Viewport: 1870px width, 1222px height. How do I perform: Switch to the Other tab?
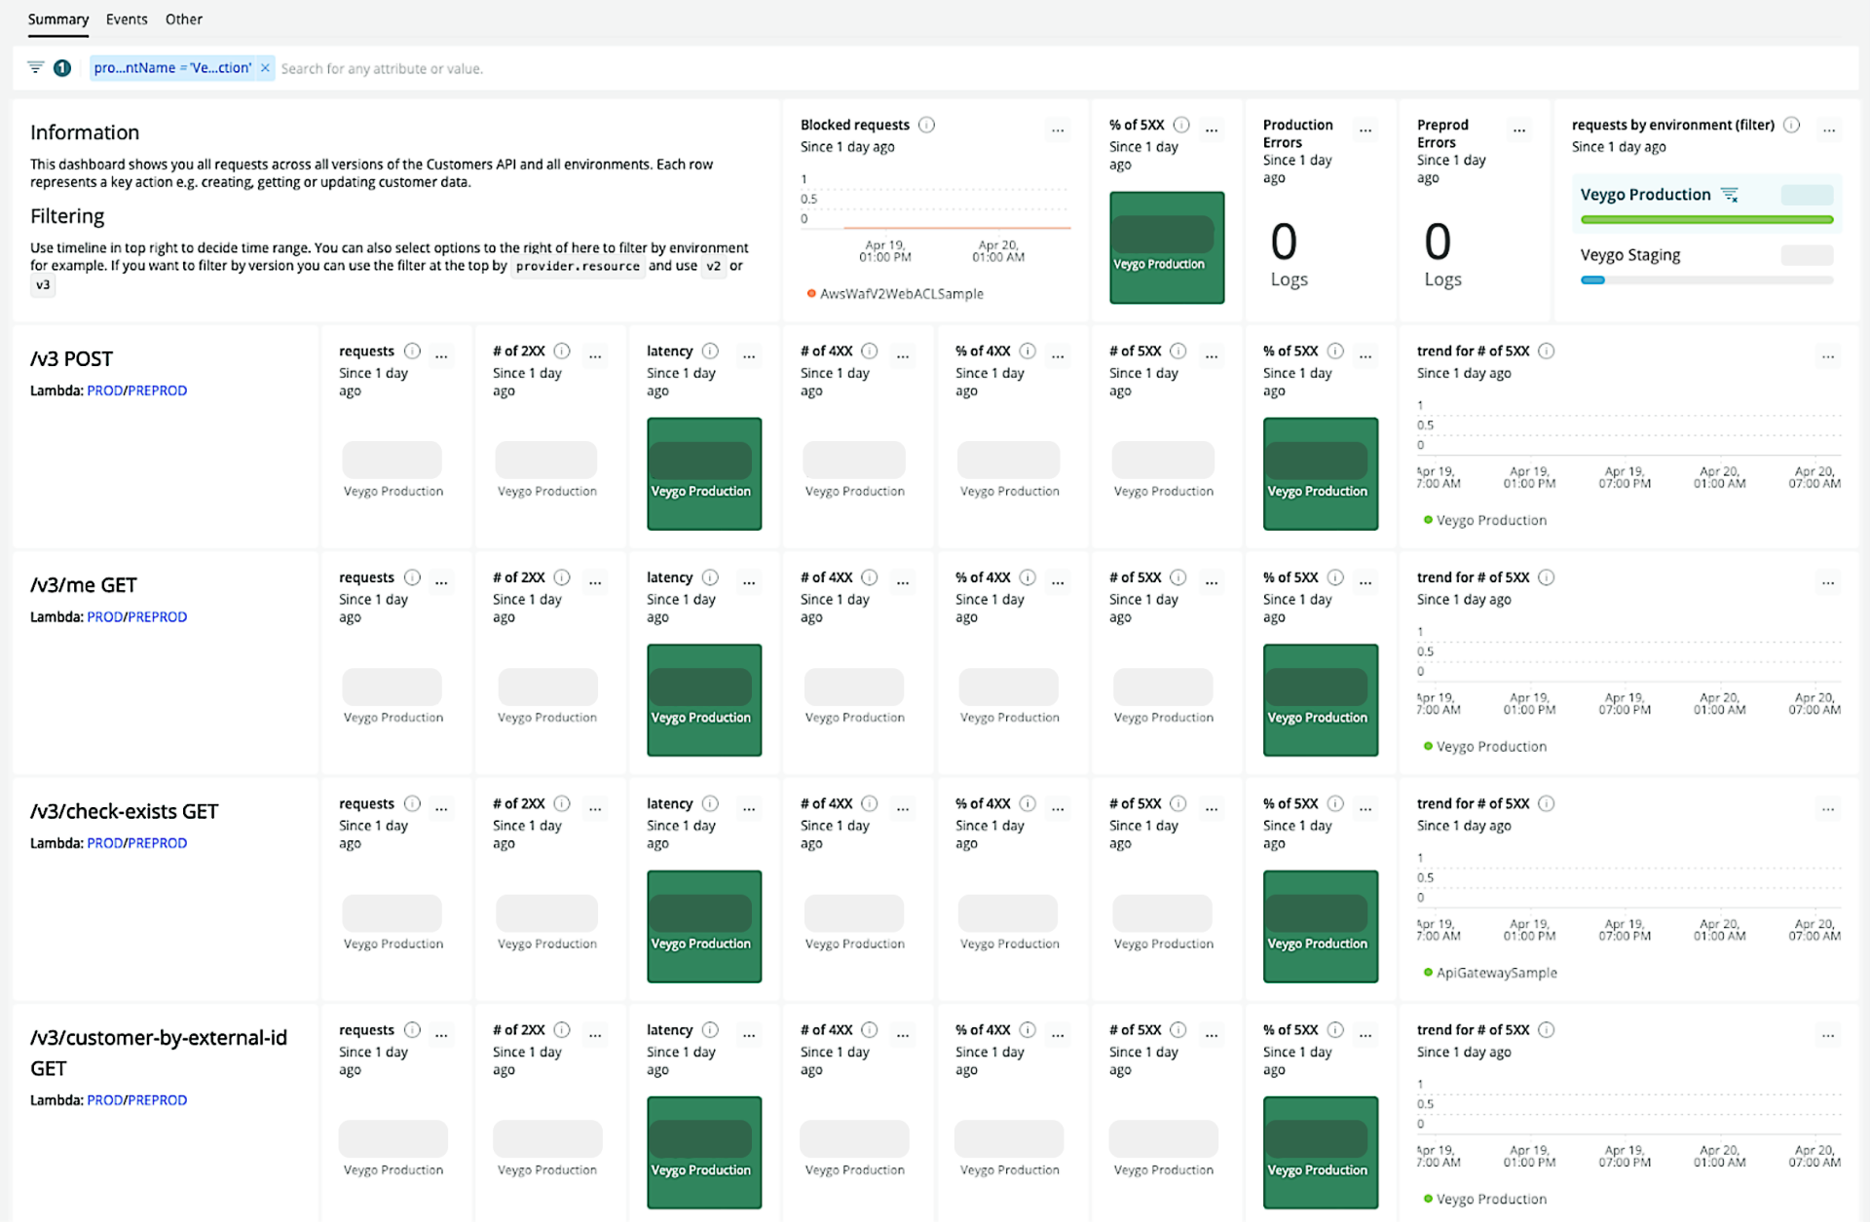[183, 19]
